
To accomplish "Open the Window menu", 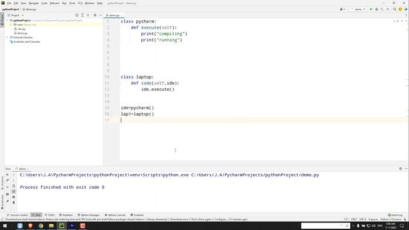I will (x=89, y=3).
